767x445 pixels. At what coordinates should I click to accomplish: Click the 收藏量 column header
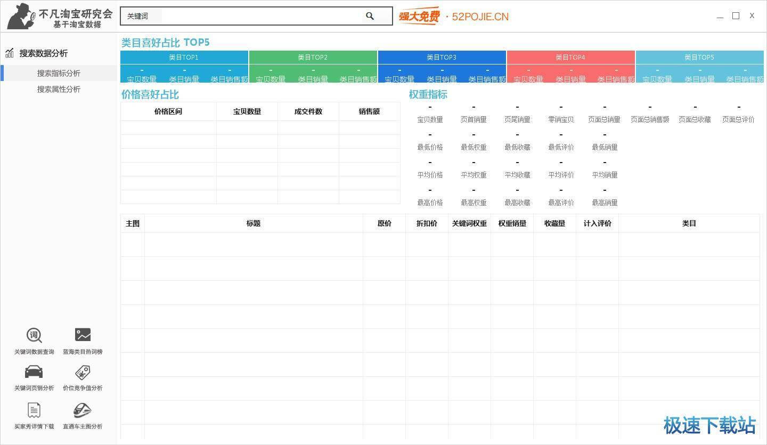[554, 223]
